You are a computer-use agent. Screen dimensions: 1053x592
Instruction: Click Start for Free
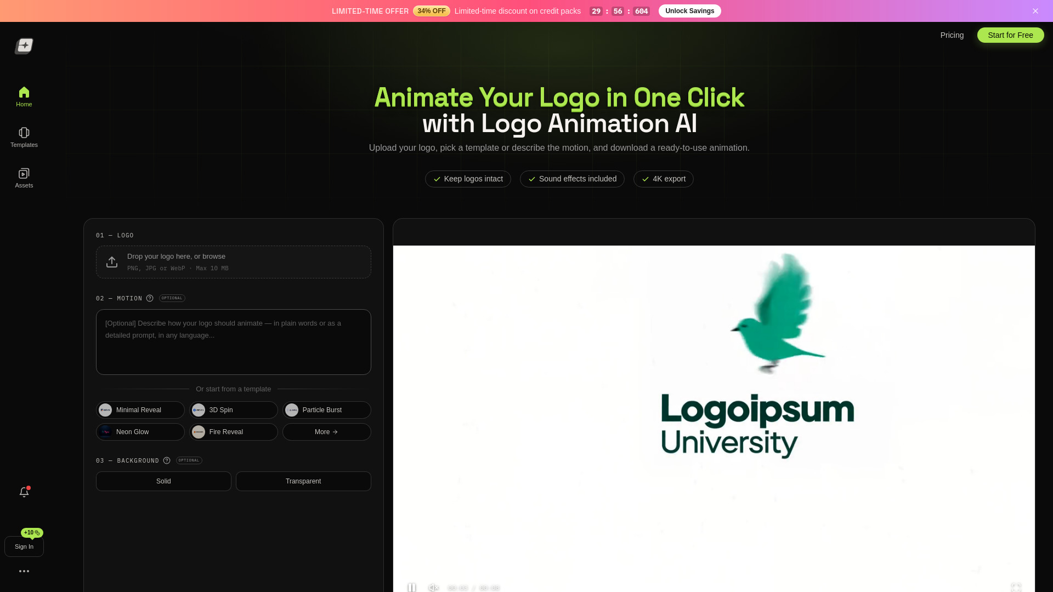[1010, 35]
